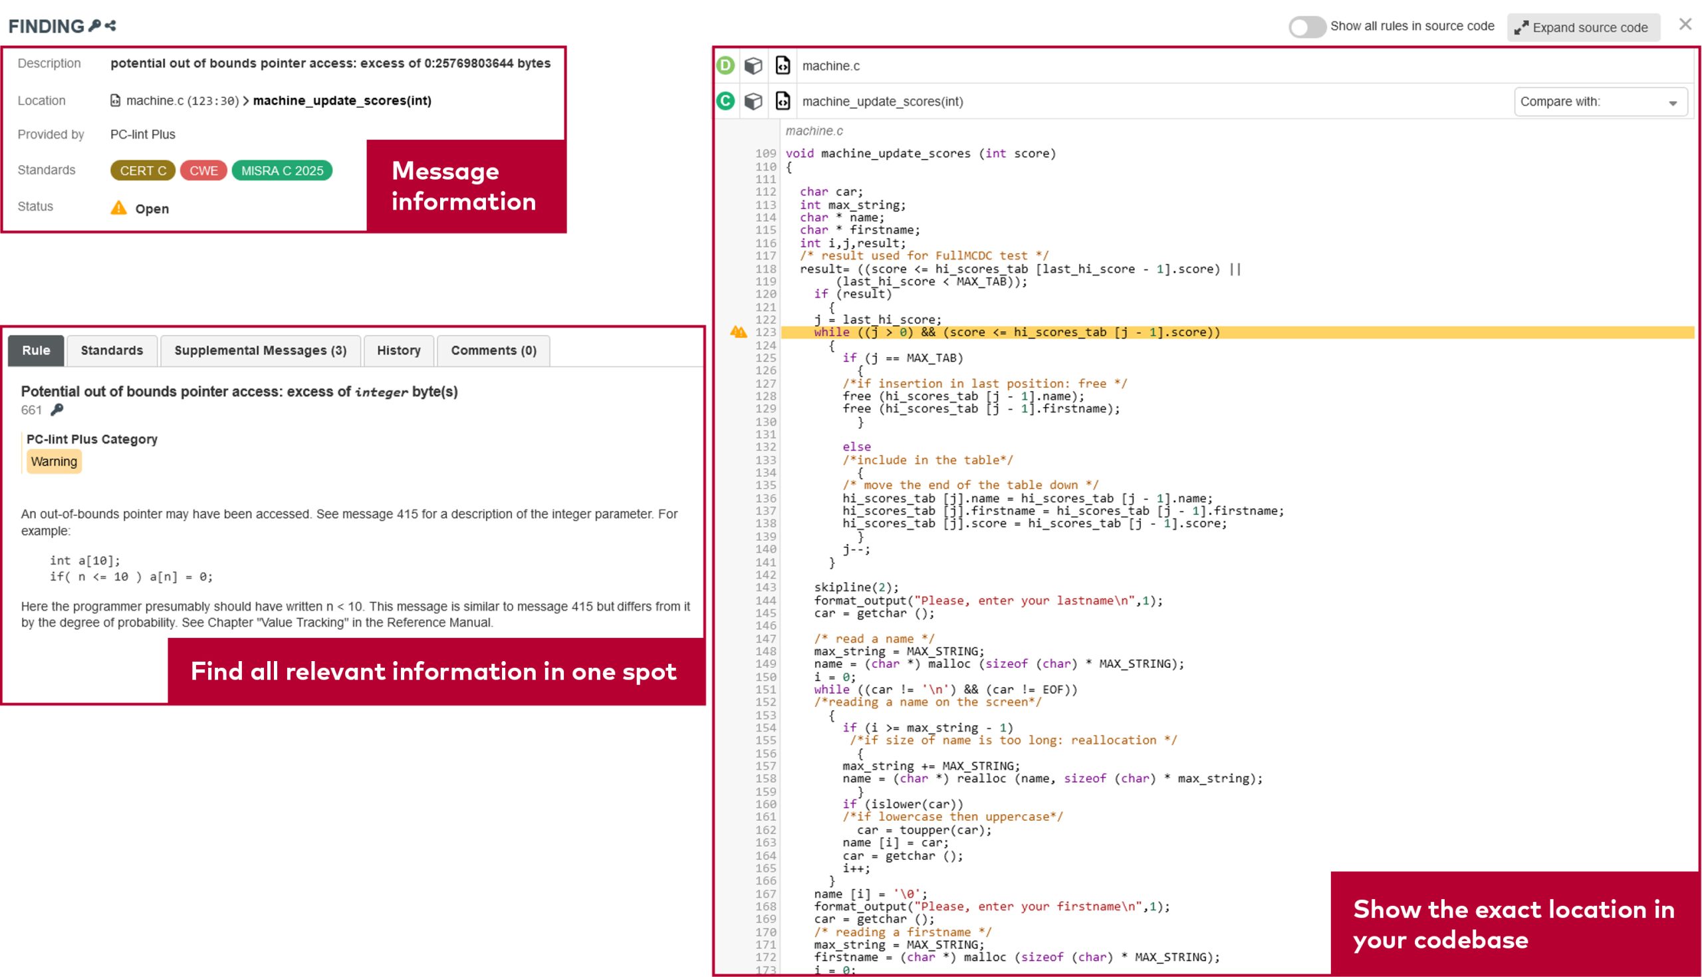Open the Supplemental Messages (3) tab
The image size is (1702, 977).
pos(260,351)
